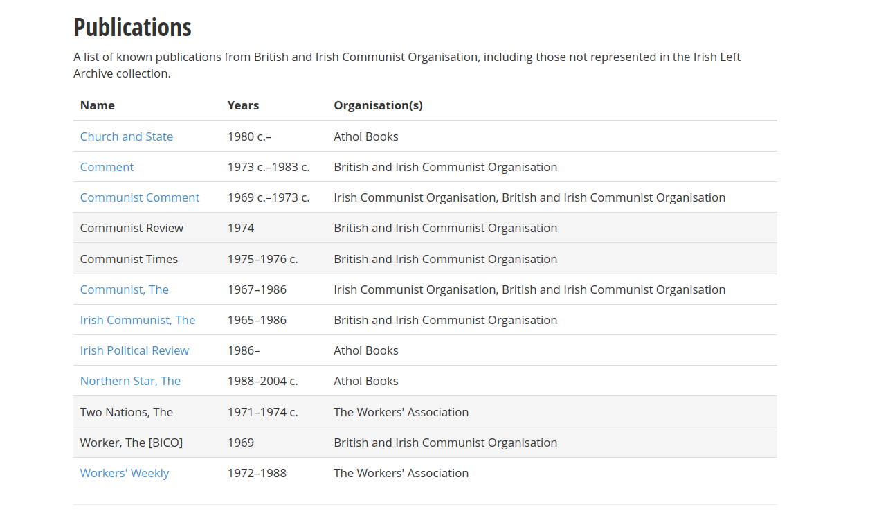
Task: Follow the Communist Comment link
Action: pos(139,197)
